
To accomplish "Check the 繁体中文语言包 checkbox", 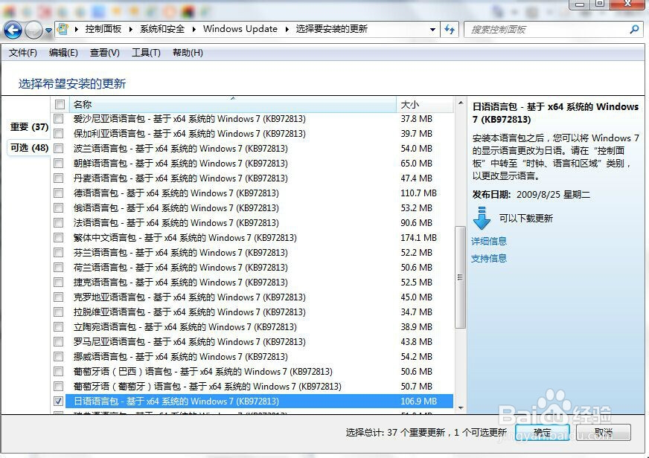I will 58,238.
